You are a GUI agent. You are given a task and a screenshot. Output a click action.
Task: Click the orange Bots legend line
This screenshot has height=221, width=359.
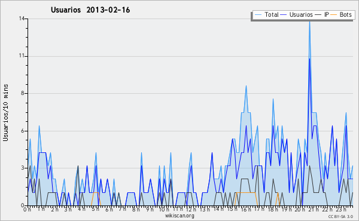[x=334, y=15]
